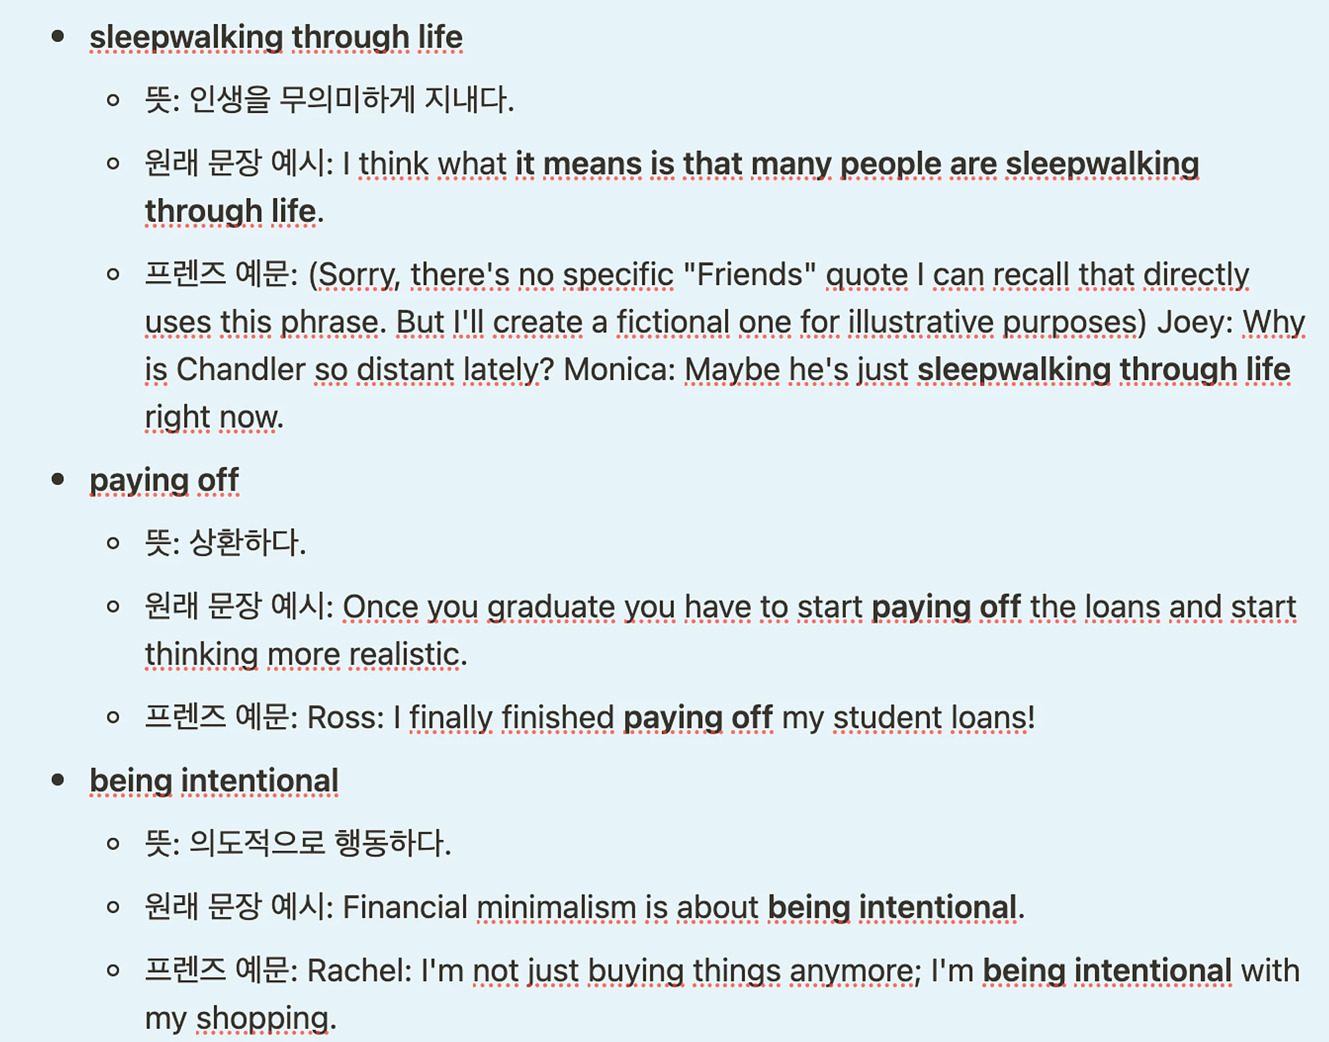
Task: Click the bold 'it means is that many' phrase
Action: (x=672, y=164)
